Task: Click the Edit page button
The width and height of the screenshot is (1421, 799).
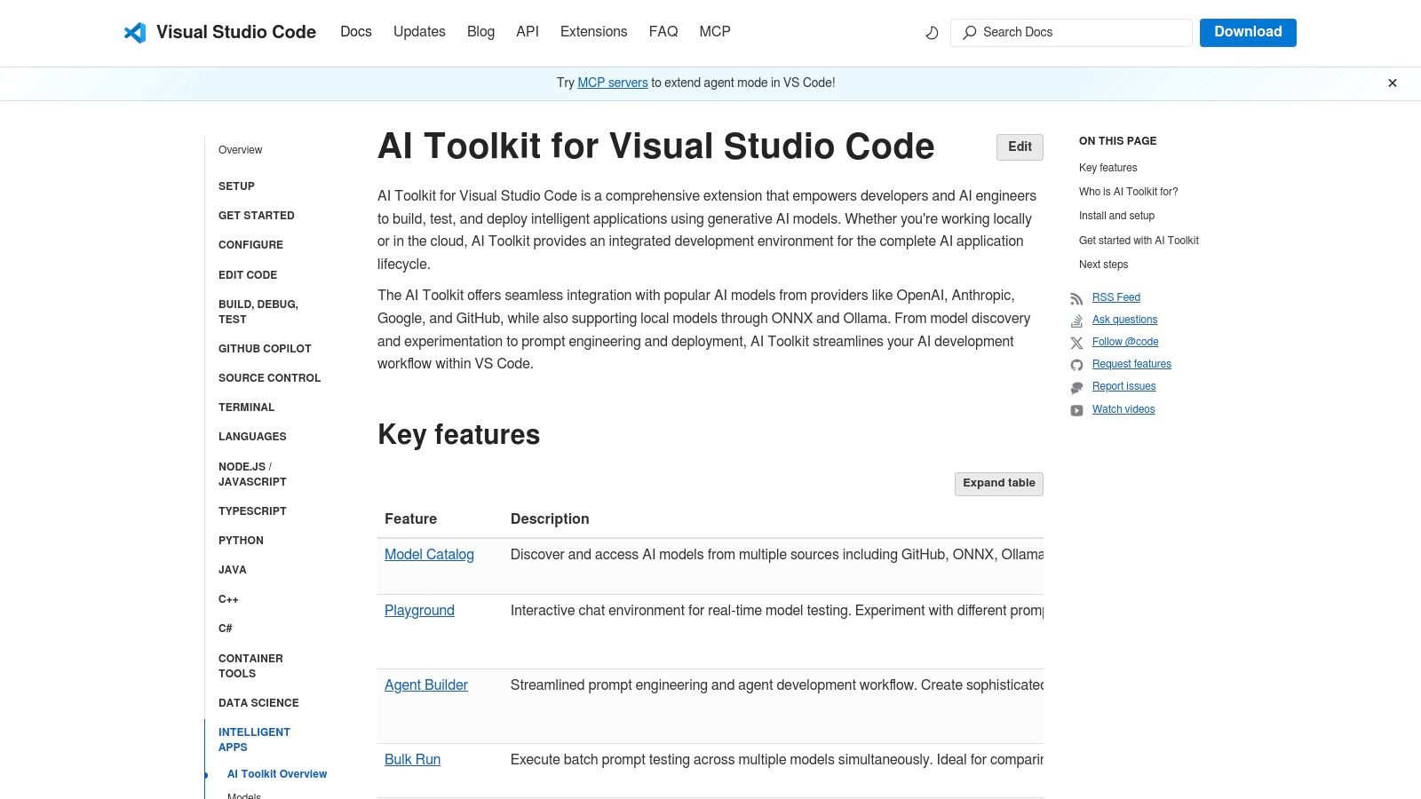Action: coord(1020,147)
